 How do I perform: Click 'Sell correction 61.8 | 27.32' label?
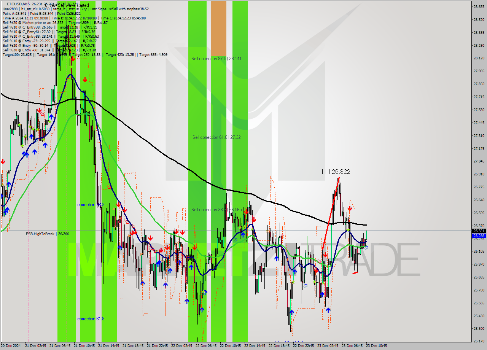(216, 137)
